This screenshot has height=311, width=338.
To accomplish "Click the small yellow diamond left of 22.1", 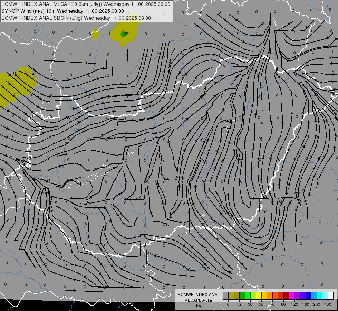I will [95, 34].
